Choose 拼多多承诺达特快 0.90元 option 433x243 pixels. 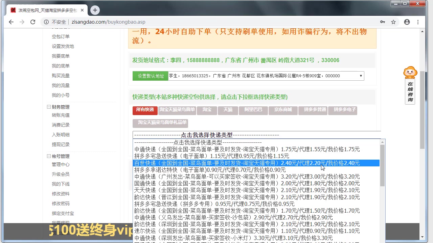(x=256, y=170)
